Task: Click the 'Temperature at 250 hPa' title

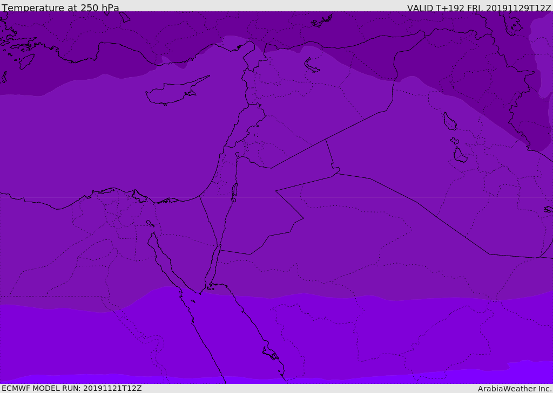Action: point(60,8)
